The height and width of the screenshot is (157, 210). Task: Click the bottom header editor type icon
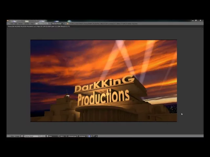coord(9,136)
